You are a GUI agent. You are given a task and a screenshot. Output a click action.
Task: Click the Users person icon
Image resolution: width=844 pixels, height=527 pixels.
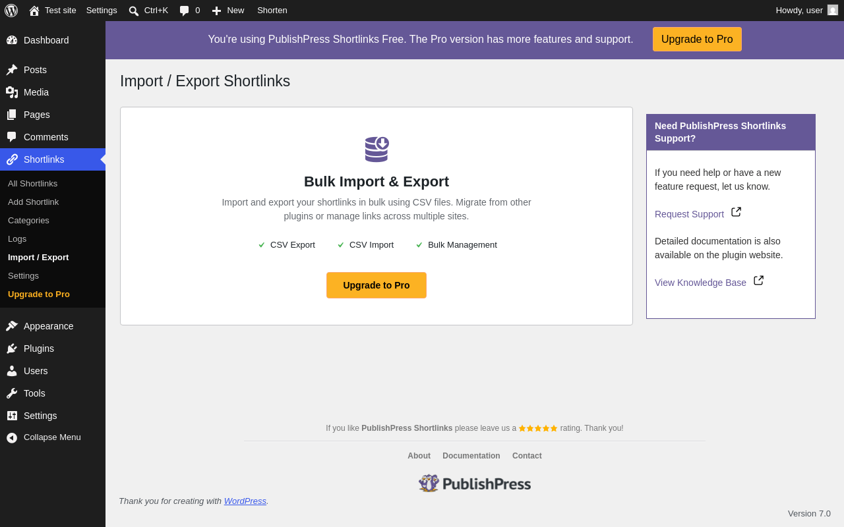coord(12,371)
